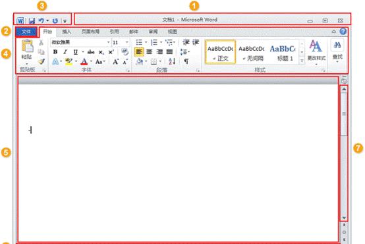Click the Numbering list icon
The width and height of the screenshot is (365, 244).
click(154, 42)
